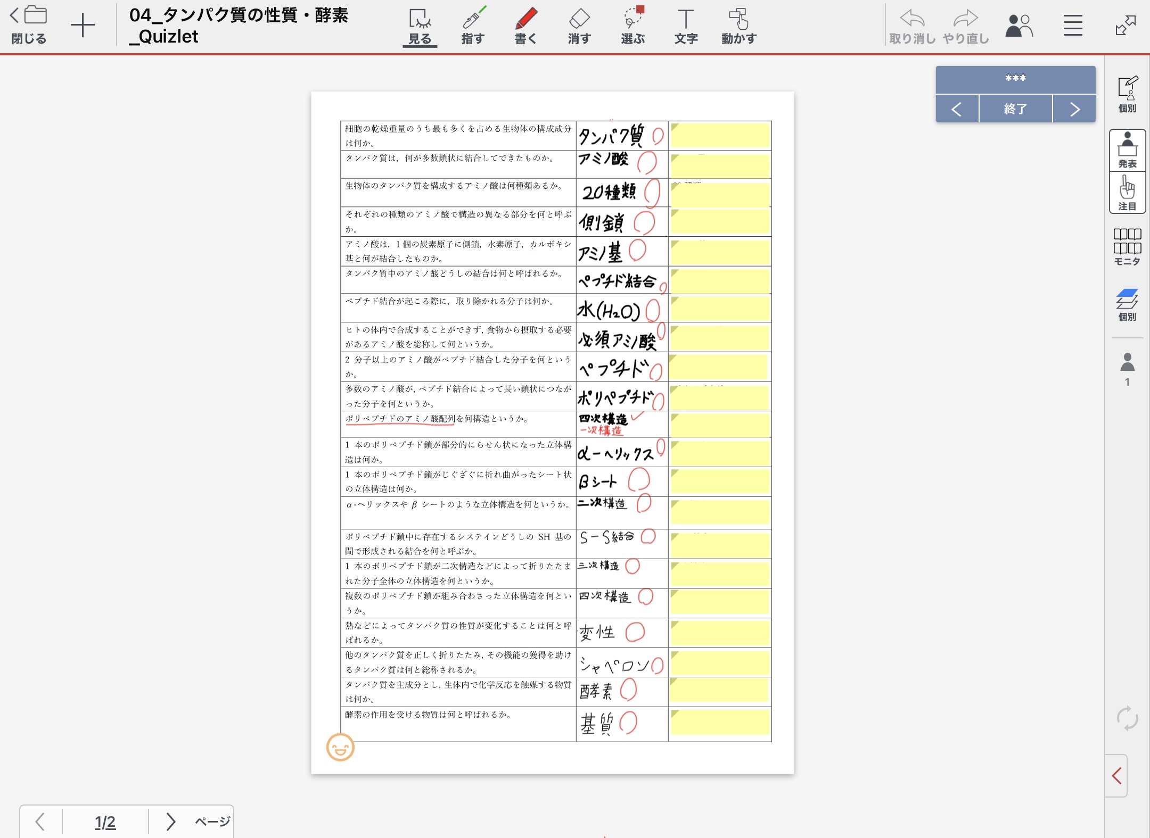Toggle 注目 attention mode
The width and height of the screenshot is (1150, 838).
(1127, 193)
